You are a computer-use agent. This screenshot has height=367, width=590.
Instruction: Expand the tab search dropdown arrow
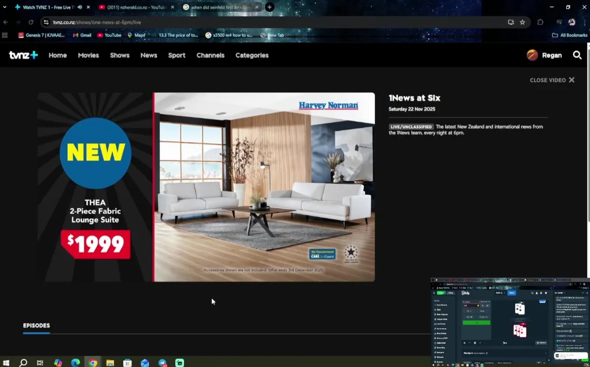pyautogui.click(x=5, y=7)
